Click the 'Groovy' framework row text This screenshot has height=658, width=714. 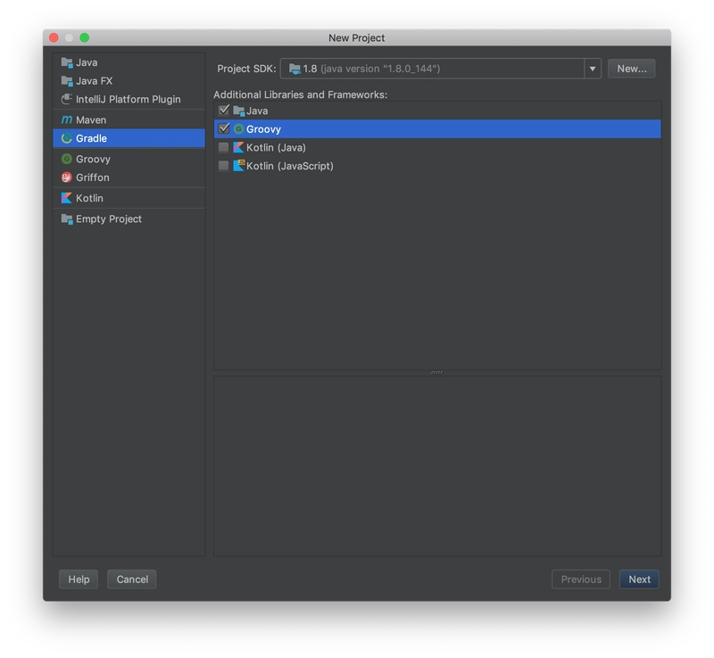coord(263,129)
